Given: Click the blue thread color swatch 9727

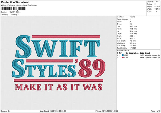Looking at the screenshot, I should tap(123, 55).
